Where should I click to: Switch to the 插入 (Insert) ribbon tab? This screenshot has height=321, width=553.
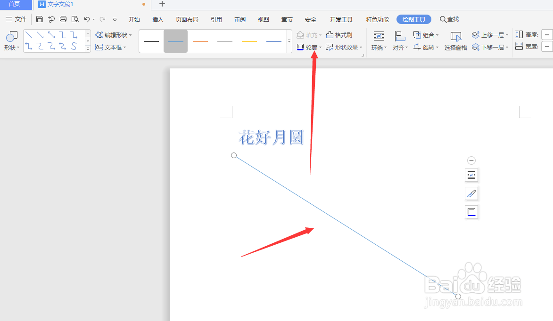pos(157,19)
